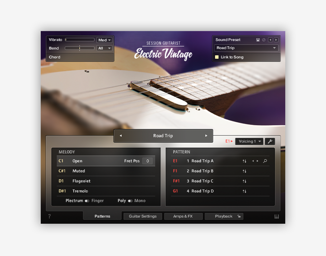Select the C#1 Muted articulation
Viewport: 326px width, 256px height.
coord(106,171)
